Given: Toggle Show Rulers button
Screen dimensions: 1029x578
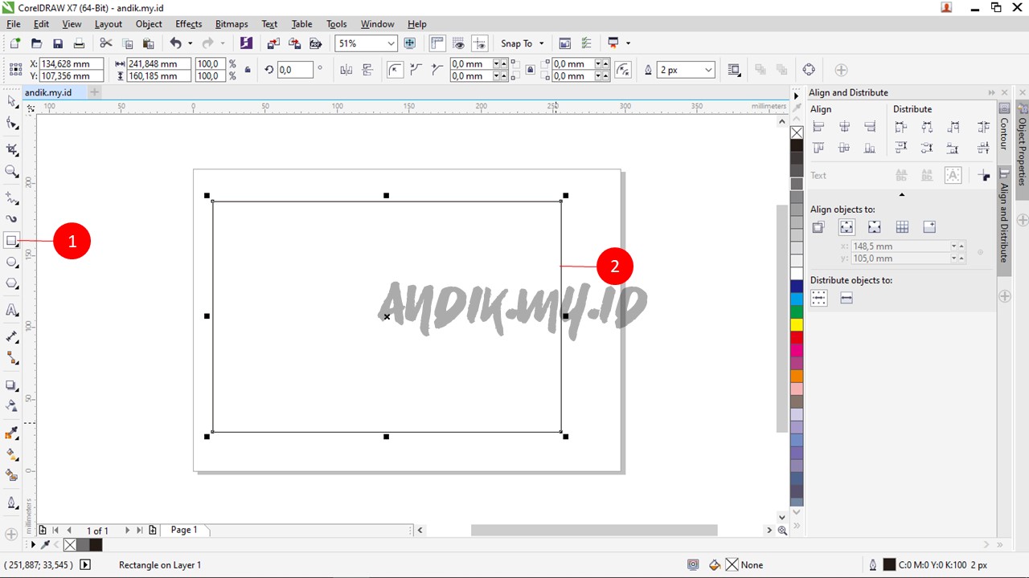Looking at the screenshot, I should click(437, 43).
